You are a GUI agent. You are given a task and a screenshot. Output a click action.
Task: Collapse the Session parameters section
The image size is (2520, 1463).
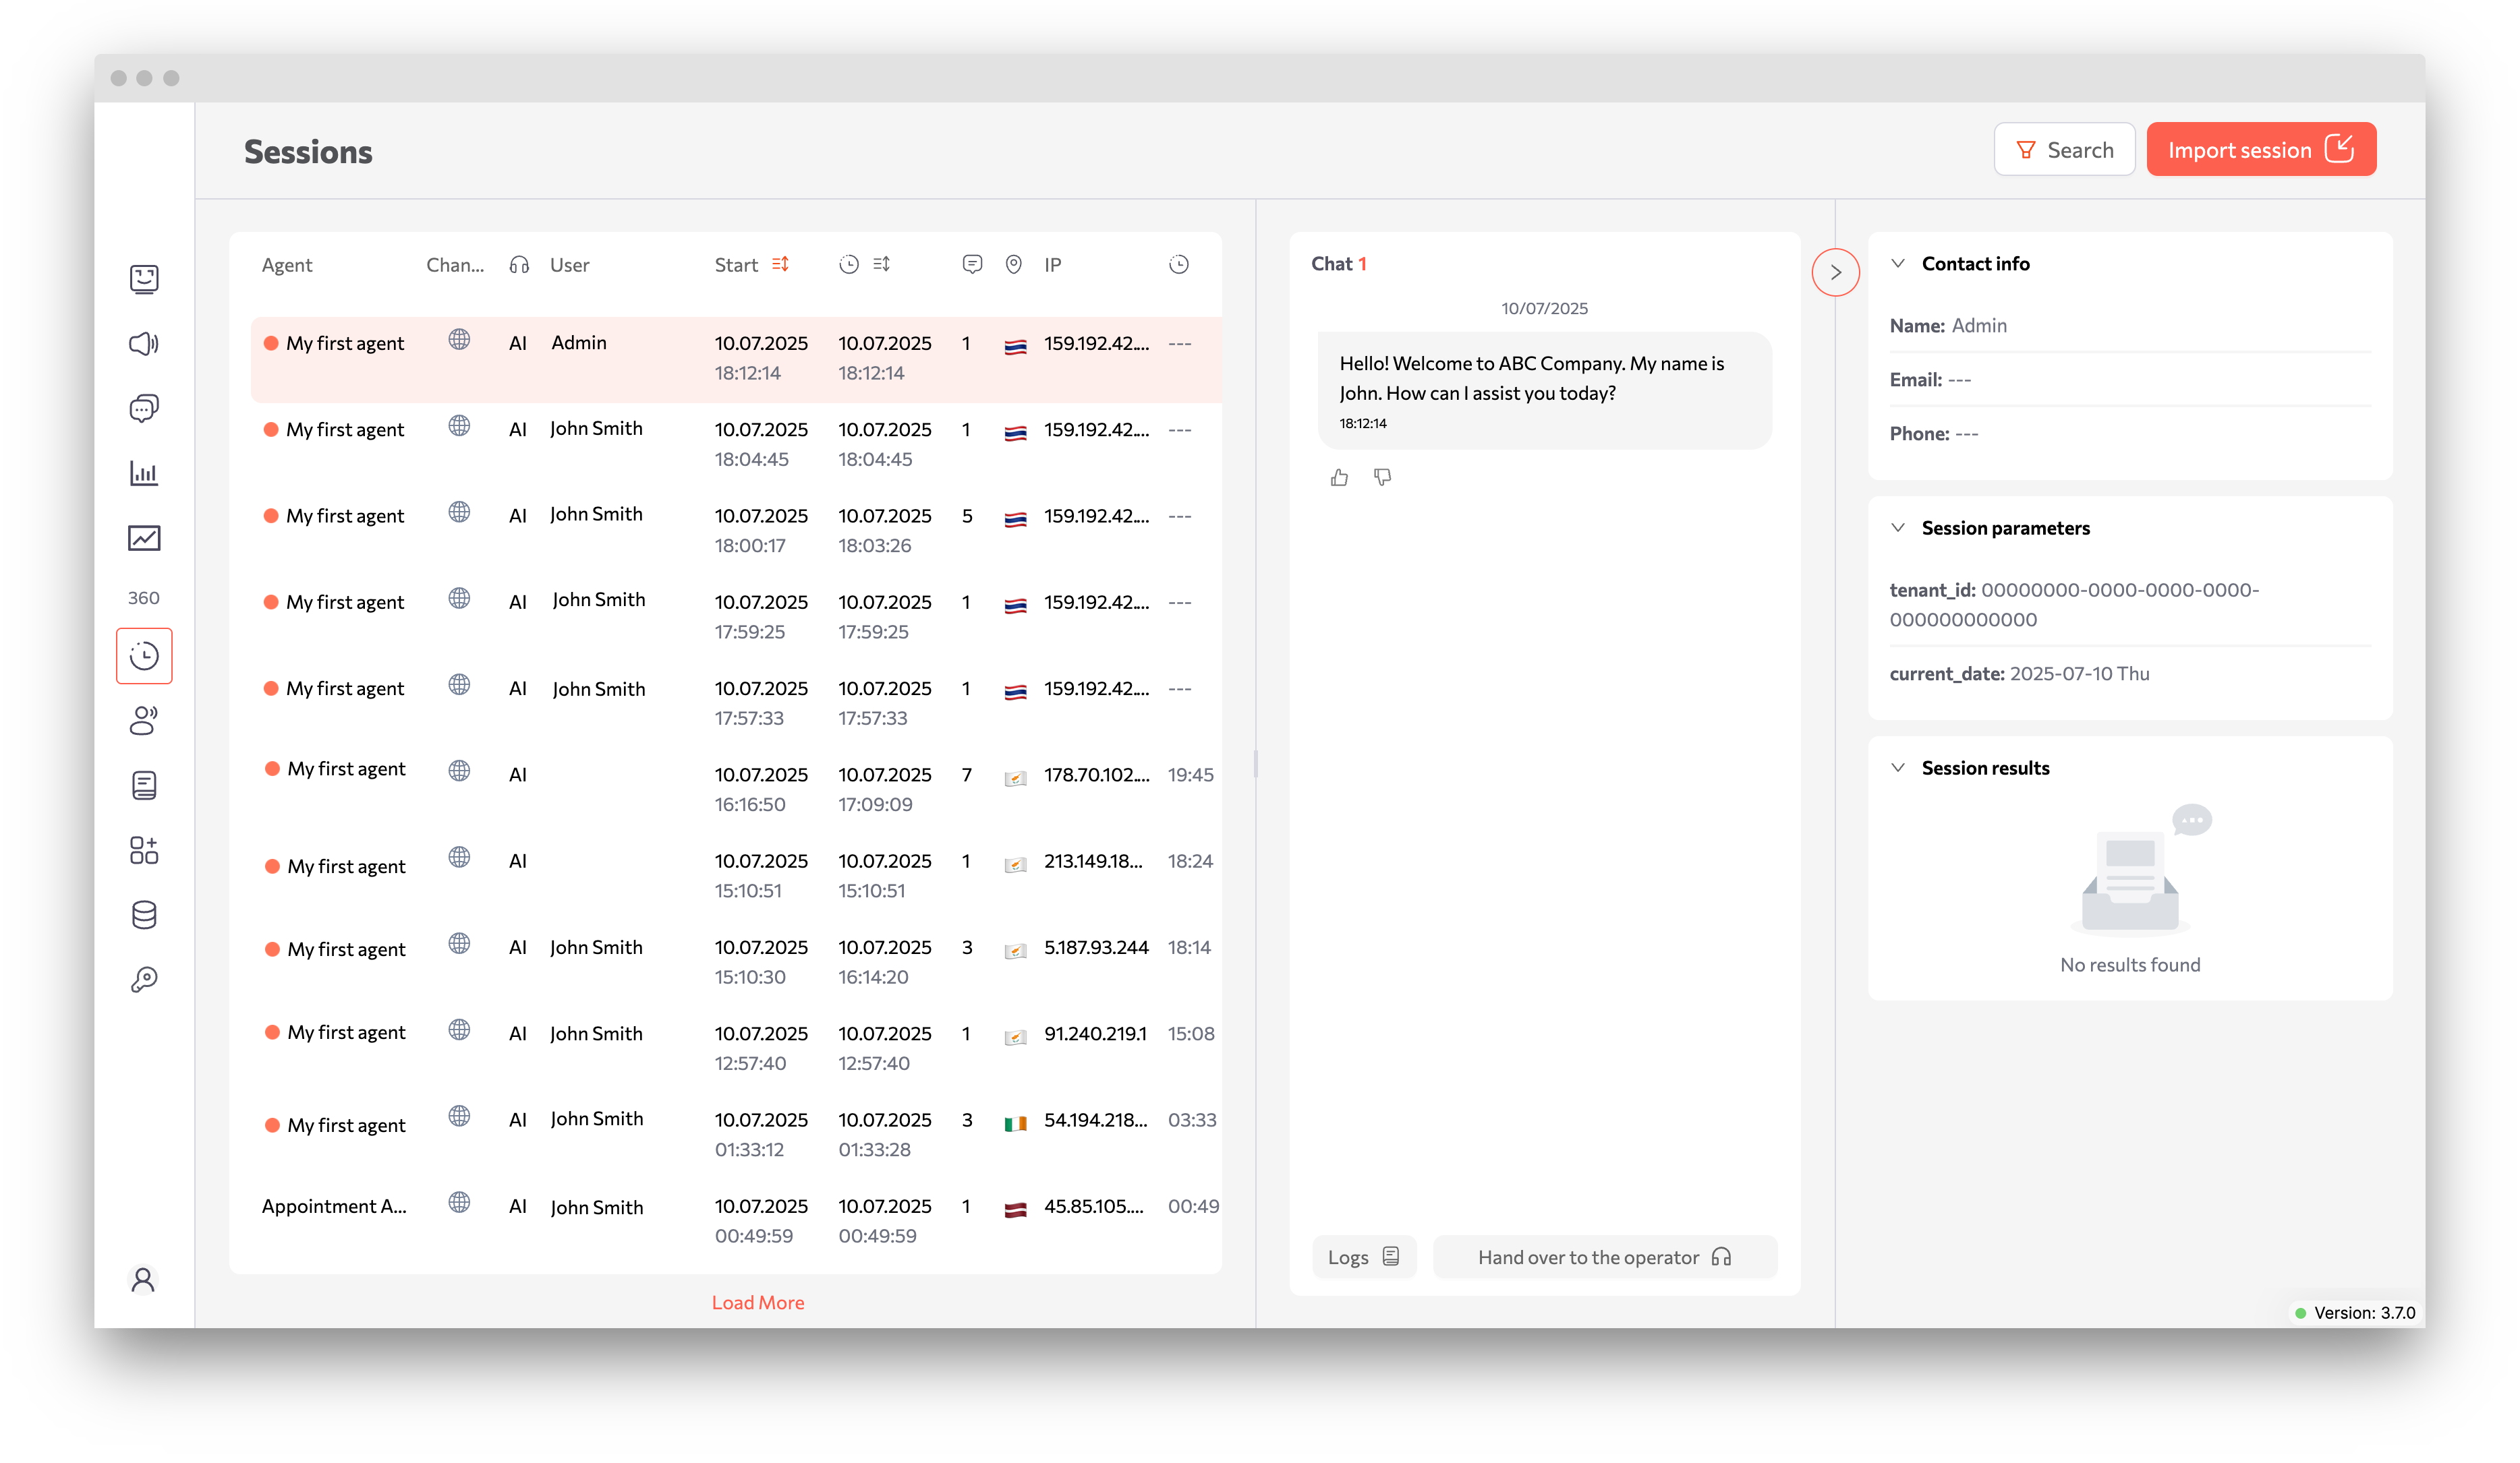click(1897, 528)
